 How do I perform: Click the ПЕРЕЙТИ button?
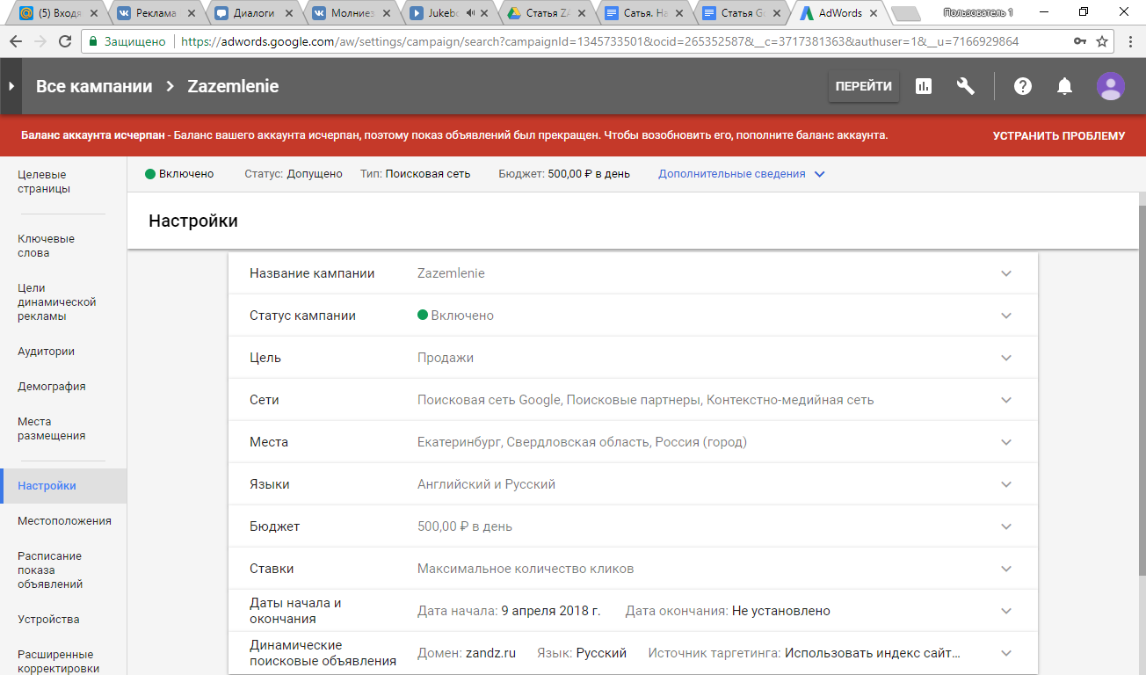click(x=863, y=86)
